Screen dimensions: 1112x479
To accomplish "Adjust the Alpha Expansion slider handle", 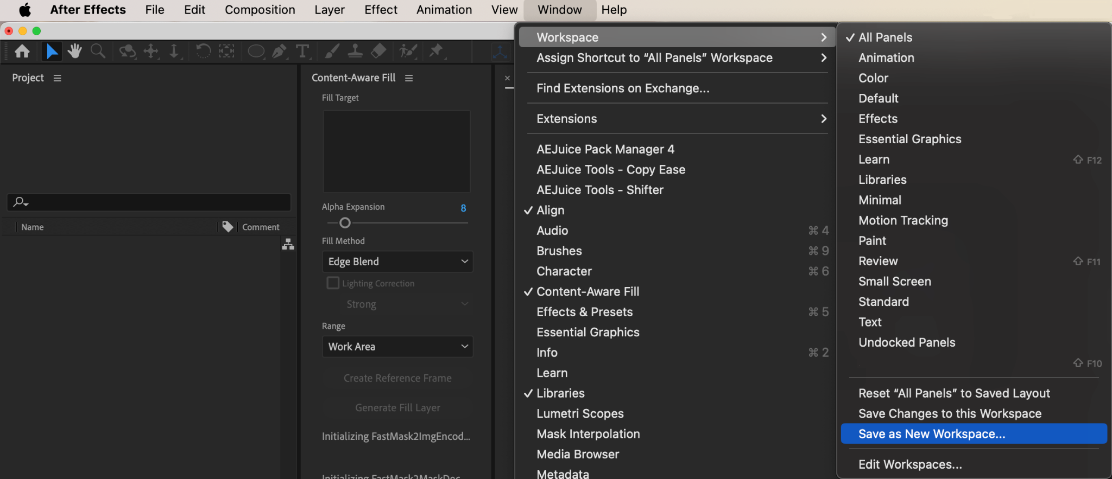I will [345, 223].
